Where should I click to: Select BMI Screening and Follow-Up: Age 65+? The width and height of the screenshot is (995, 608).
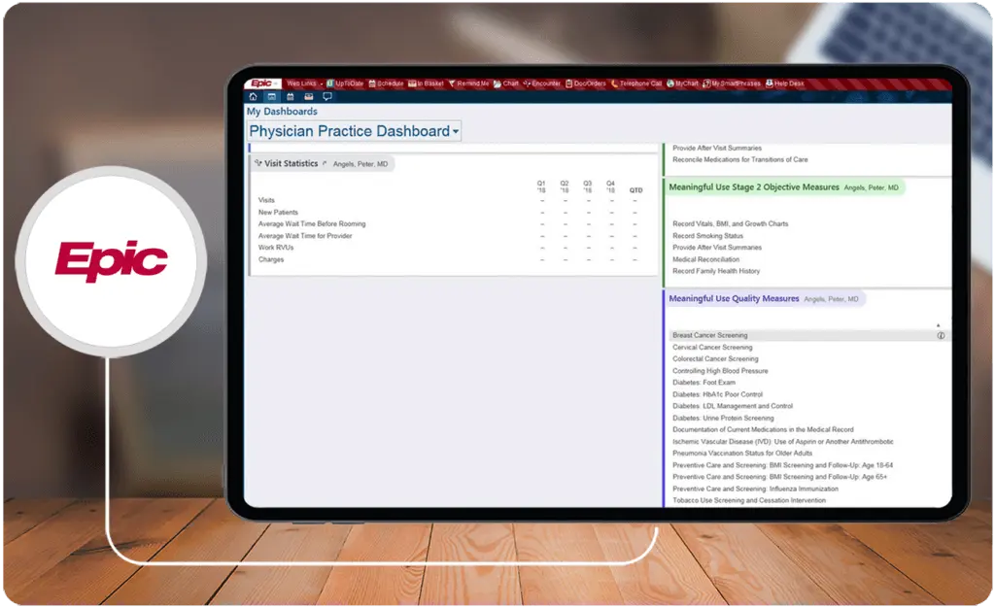tap(780, 477)
